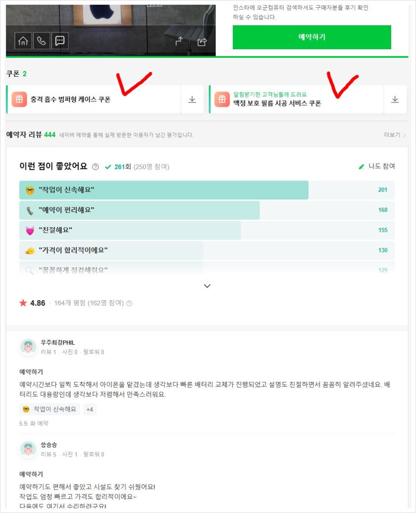Click the directions arrow icon
Viewport: 416px width, 513px height.
tap(179, 41)
